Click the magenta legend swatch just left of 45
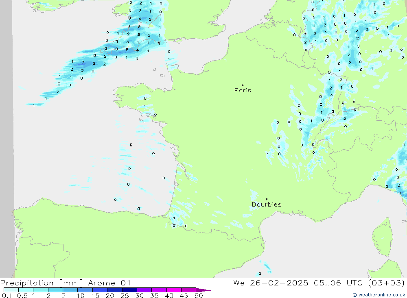Screen dimensions: 407x298 174,290
